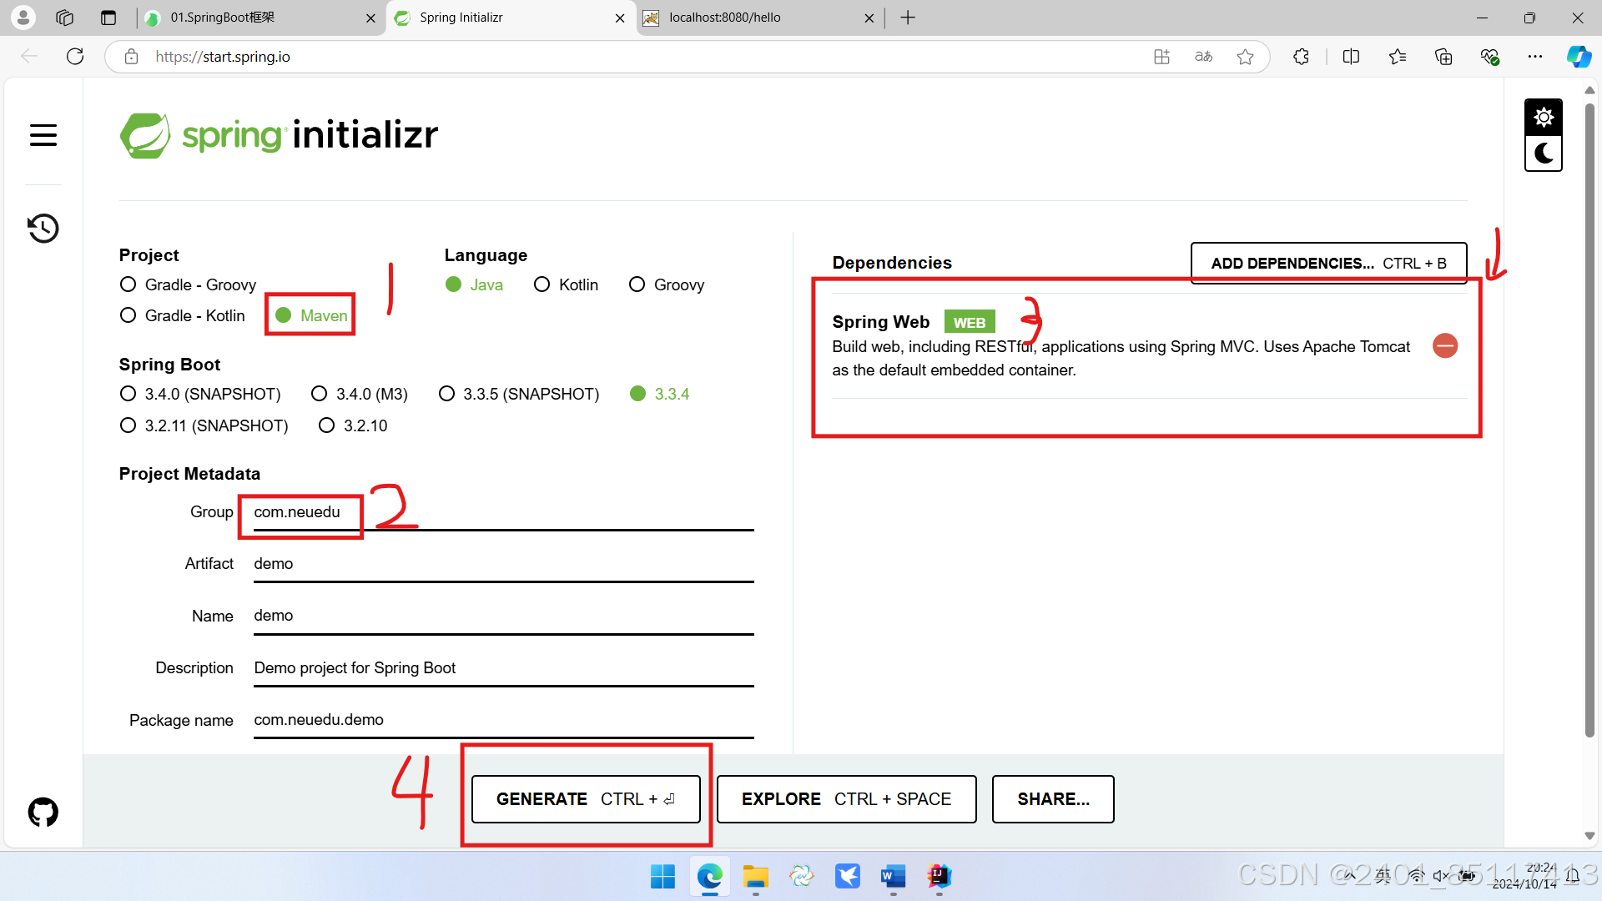Click ADD DEPENDENCIES... button

(x=1328, y=263)
